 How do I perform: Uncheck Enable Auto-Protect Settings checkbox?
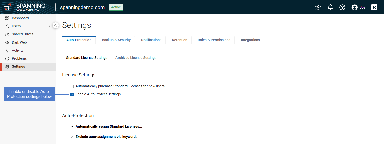pos(72,94)
